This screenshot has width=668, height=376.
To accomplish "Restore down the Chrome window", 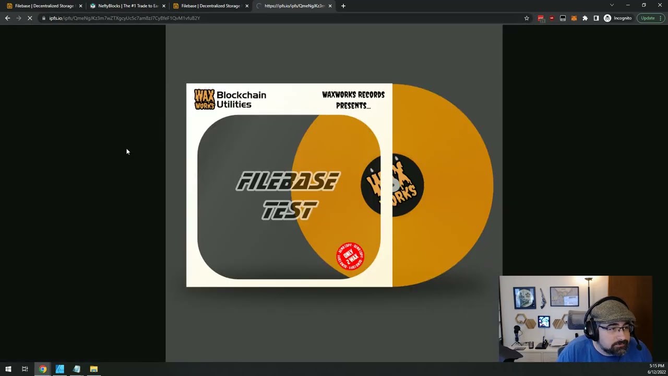I will tap(644, 5).
